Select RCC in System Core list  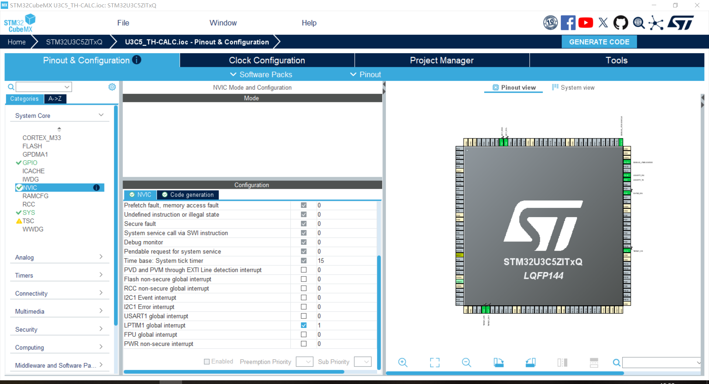pos(29,204)
